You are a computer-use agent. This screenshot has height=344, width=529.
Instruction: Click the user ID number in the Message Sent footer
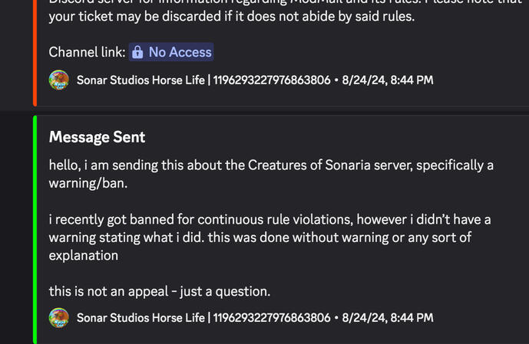tap(271, 317)
